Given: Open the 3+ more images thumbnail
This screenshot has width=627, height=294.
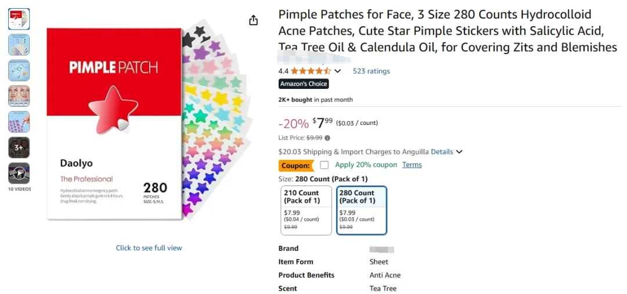Looking at the screenshot, I should (x=19, y=148).
